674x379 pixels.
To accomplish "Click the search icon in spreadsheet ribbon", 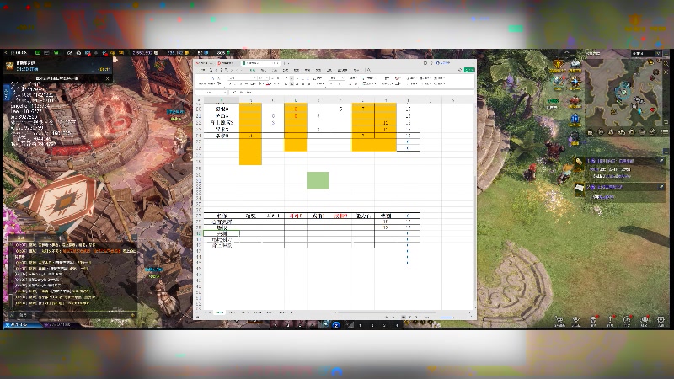I will [368, 70].
